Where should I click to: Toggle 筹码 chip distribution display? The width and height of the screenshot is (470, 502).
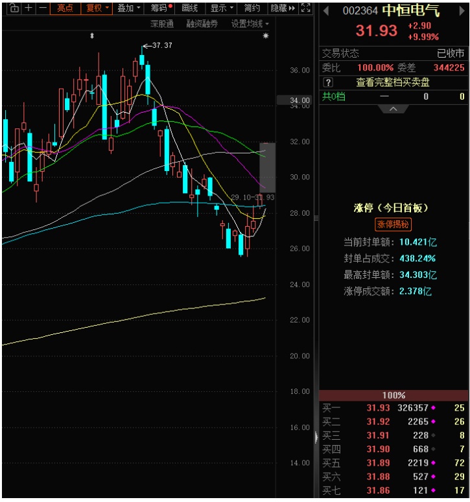pos(159,8)
